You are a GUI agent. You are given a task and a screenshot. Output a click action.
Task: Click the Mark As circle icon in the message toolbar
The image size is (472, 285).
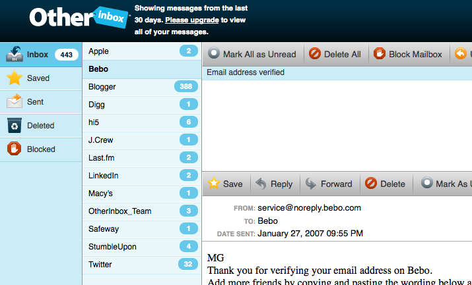[426, 183]
